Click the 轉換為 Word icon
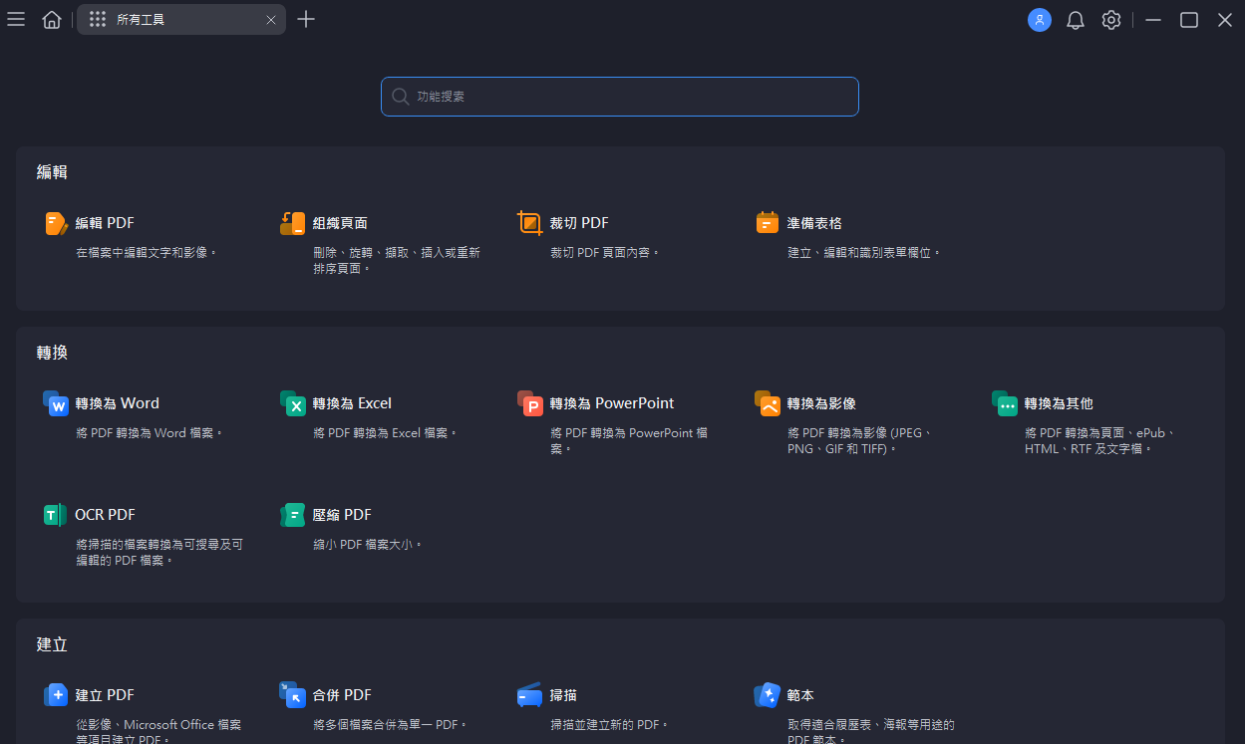Screen dimensions: 1245x744 tap(56, 403)
